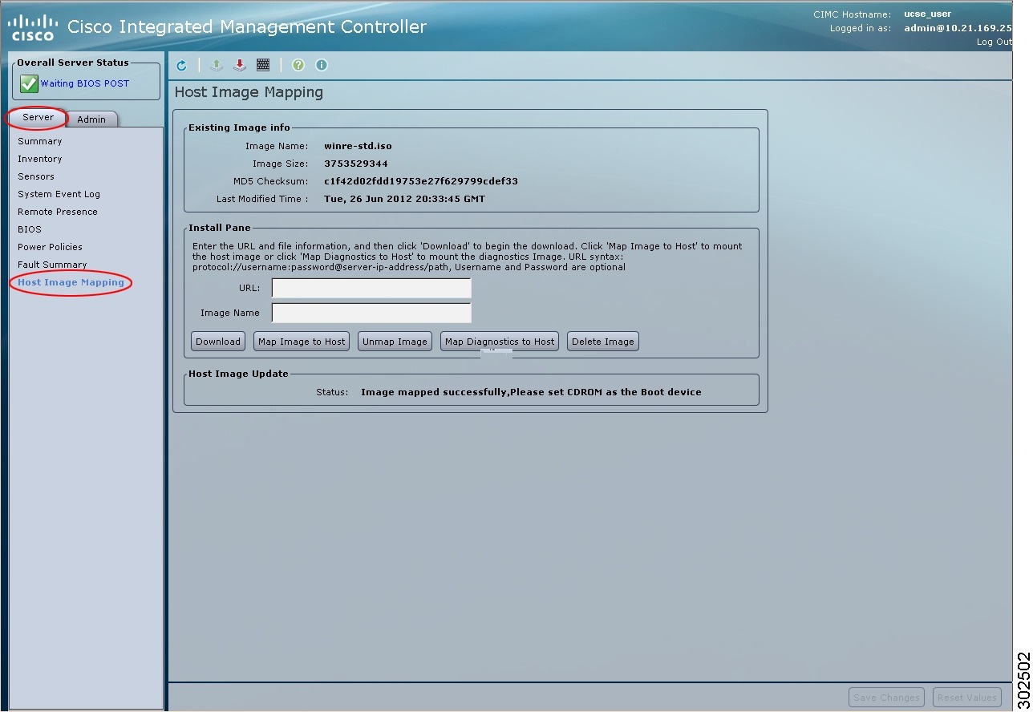
Task: Open the Power Policies page
Action: [51, 247]
